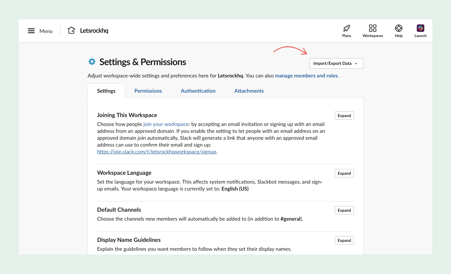Open the join your workspace link
451x274 pixels.
pyautogui.click(x=166, y=124)
